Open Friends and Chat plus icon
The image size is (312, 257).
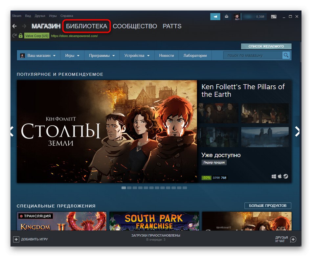point(293,239)
